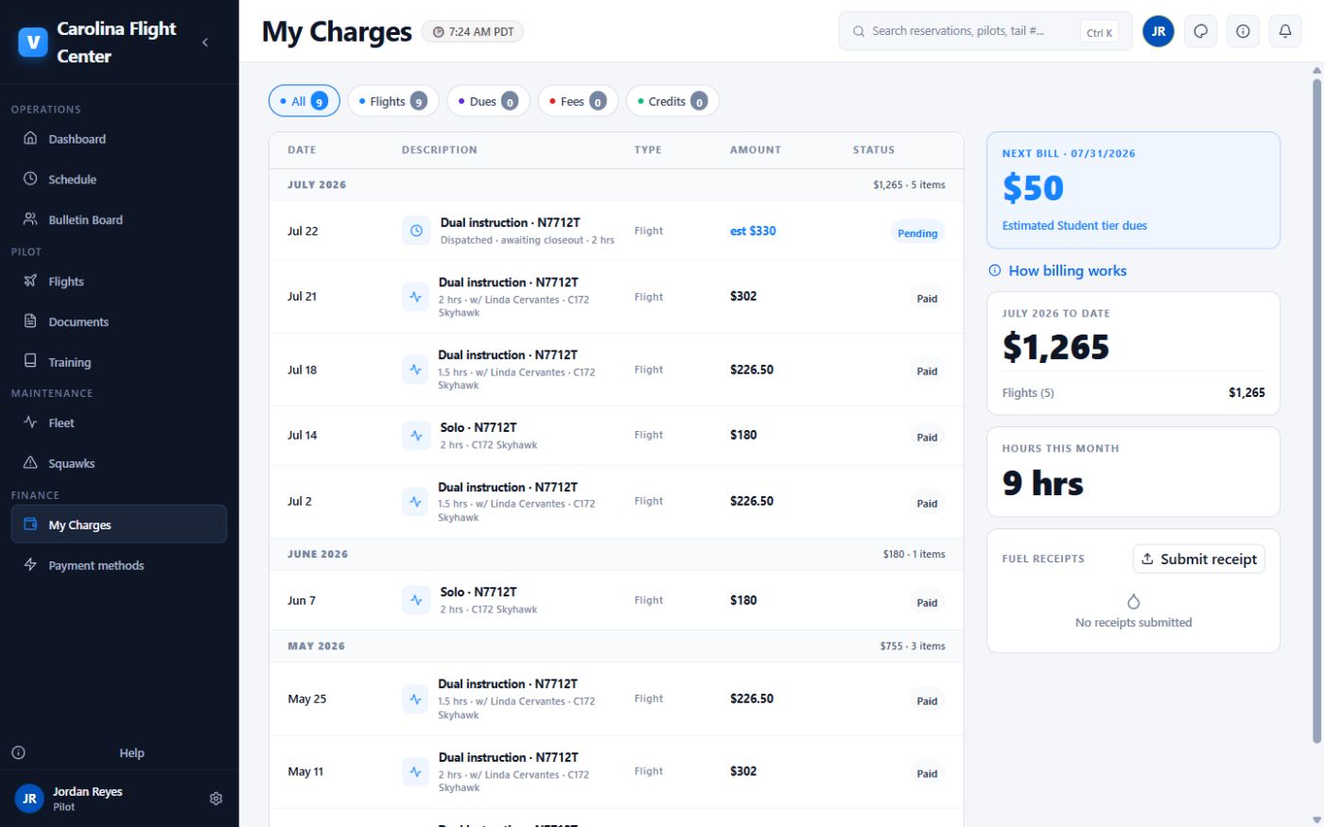Open notifications bell
This screenshot has height=827, width=1324.
tap(1285, 31)
